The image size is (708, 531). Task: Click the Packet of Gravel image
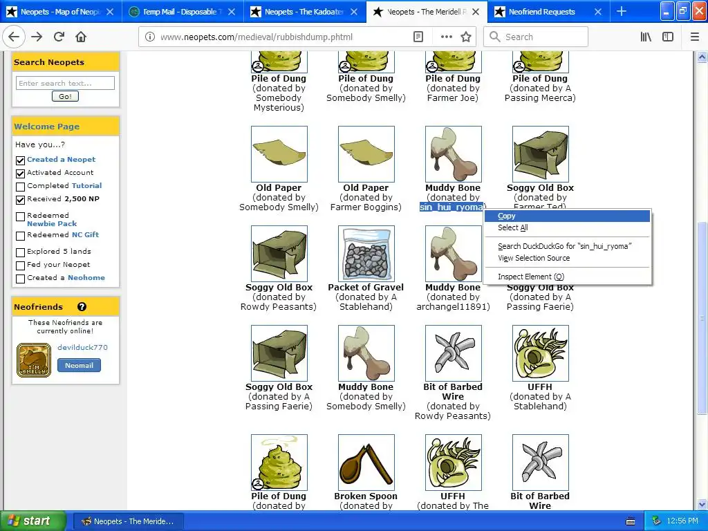coord(366,254)
